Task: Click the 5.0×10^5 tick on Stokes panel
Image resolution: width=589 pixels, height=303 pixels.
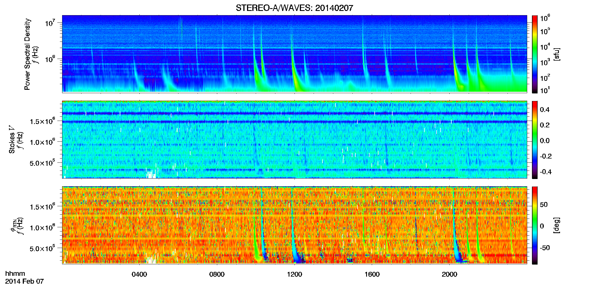Action: pyautogui.click(x=43, y=163)
